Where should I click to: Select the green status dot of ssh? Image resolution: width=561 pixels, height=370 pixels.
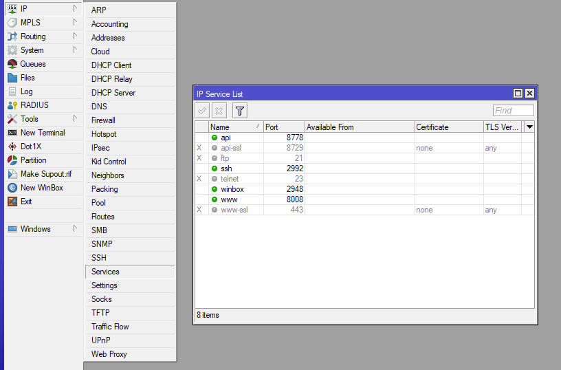[x=214, y=168]
